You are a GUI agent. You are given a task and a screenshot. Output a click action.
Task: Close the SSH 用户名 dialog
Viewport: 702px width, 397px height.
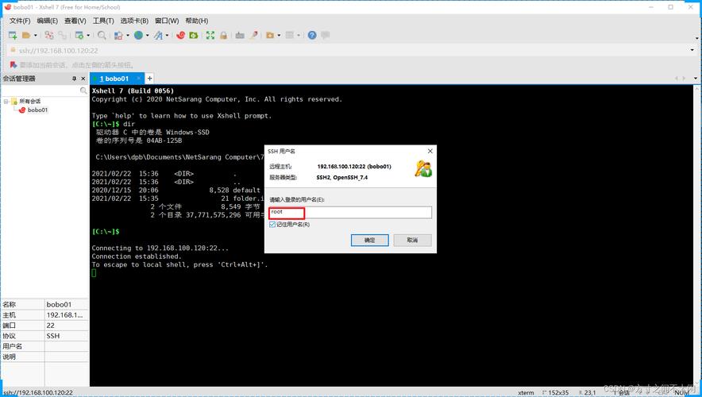(430, 152)
